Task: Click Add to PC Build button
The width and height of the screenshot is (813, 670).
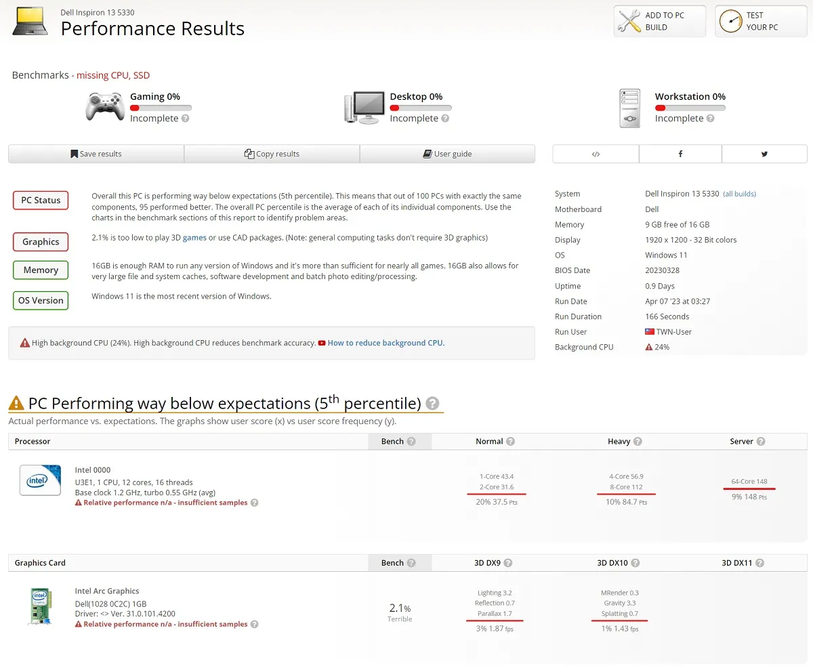Action: coord(660,22)
